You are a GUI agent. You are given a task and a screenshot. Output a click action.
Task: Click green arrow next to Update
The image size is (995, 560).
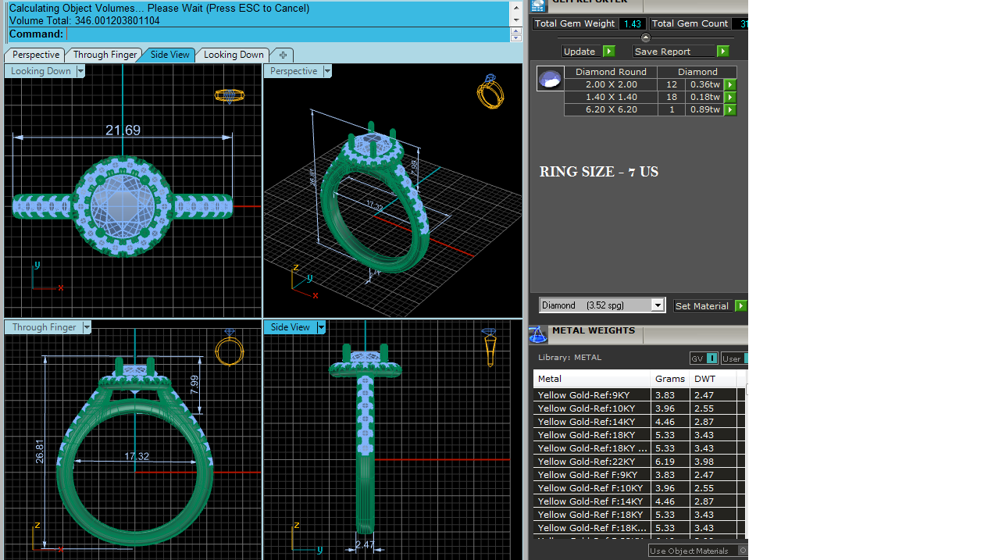point(609,52)
